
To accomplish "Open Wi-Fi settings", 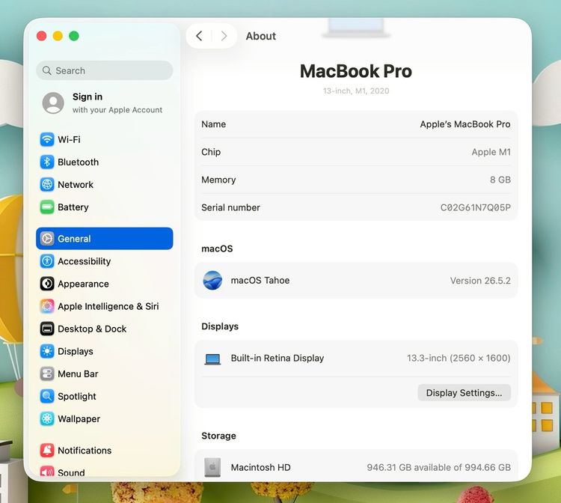I will 105,139.
